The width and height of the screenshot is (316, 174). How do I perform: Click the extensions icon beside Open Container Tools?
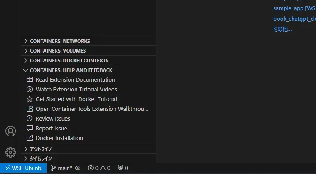click(30, 109)
